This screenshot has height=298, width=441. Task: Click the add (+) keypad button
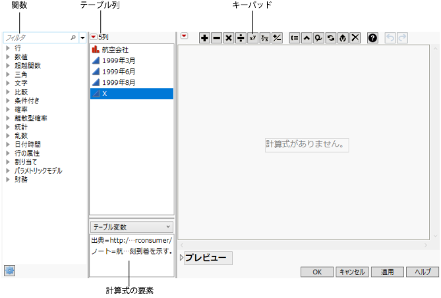pyautogui.click(x=205, y=38)
